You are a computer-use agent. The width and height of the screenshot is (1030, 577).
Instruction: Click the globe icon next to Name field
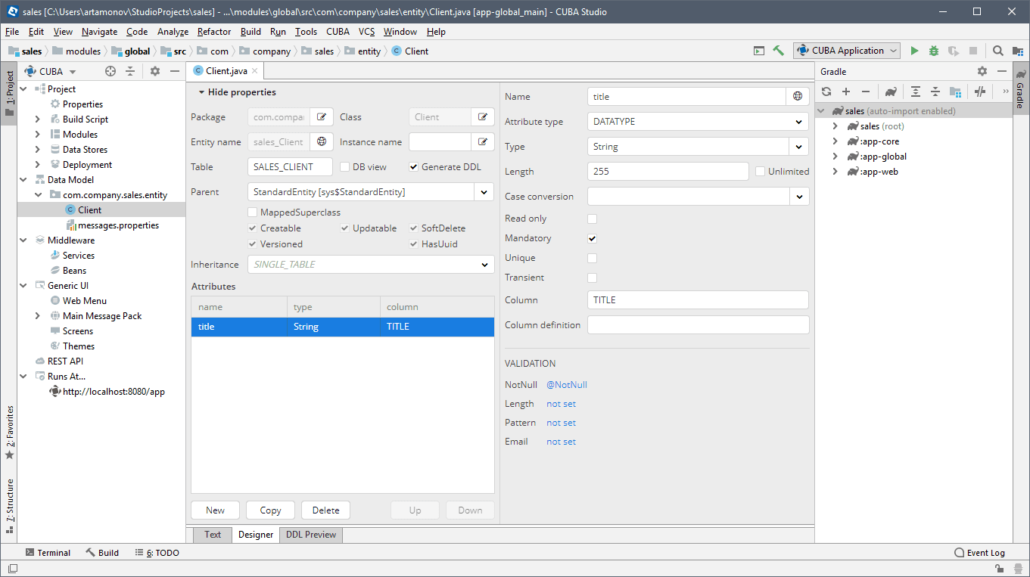click(x=798, y=96)
